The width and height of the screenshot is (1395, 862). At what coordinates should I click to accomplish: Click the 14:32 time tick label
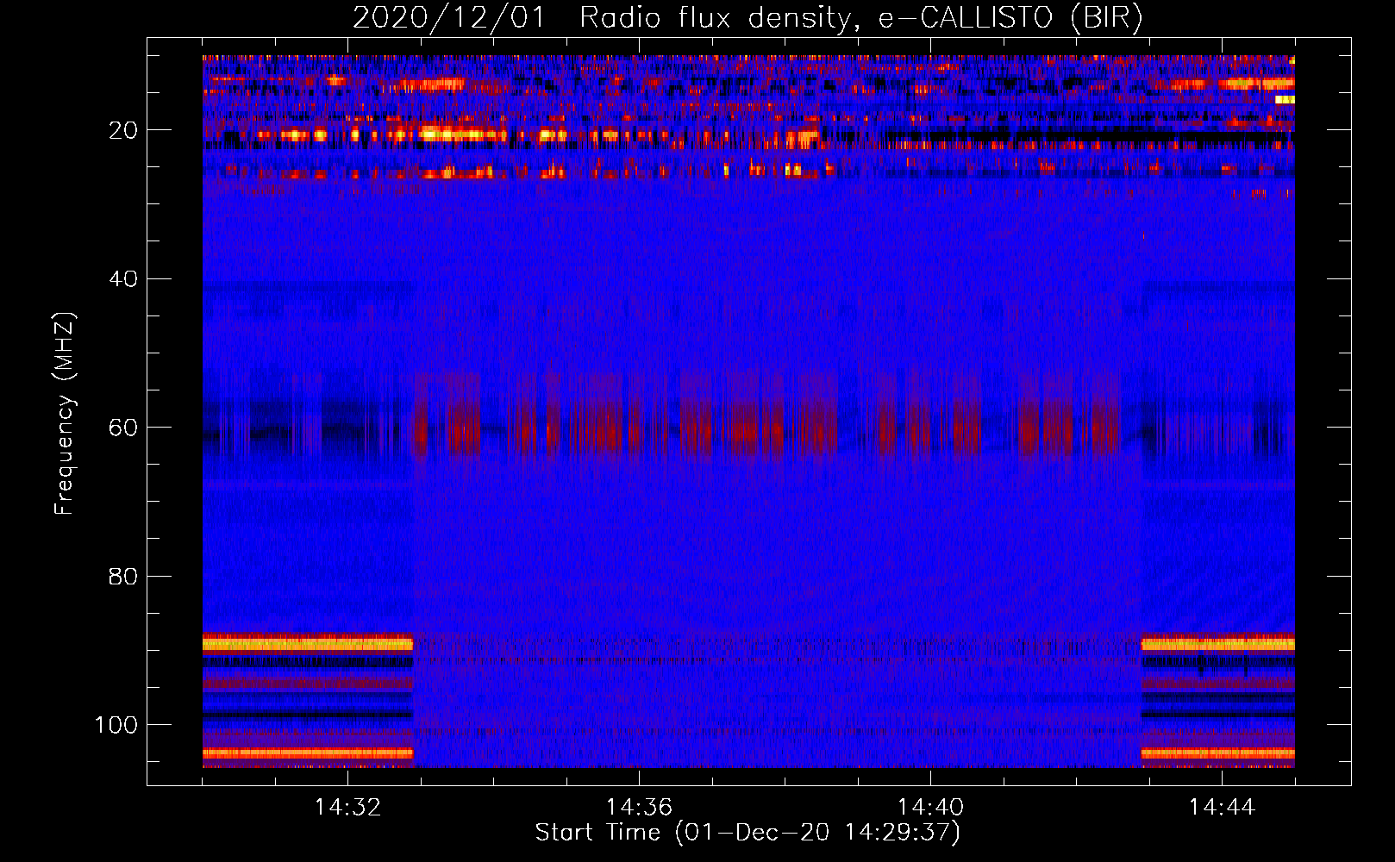click(347, 808)
